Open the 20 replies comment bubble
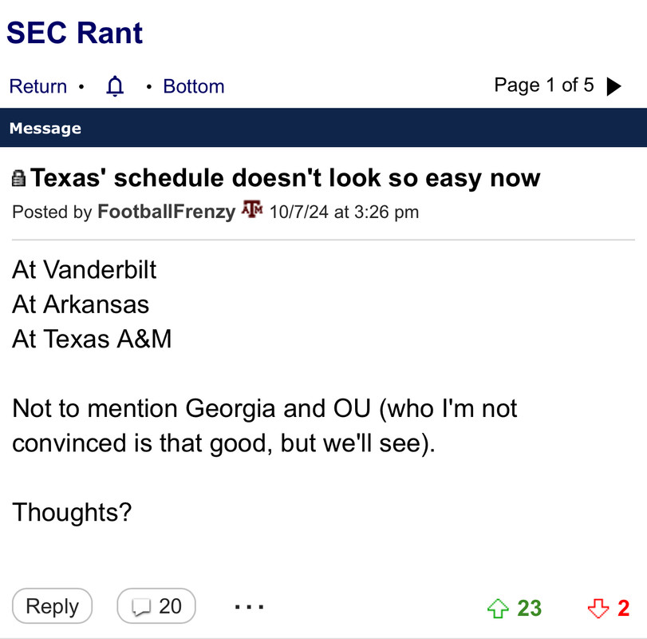Image resolution: width=647 pixels, height=639 pixels. [x=156, y=606]
